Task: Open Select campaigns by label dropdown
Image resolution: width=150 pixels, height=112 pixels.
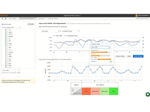Action: 11,27
